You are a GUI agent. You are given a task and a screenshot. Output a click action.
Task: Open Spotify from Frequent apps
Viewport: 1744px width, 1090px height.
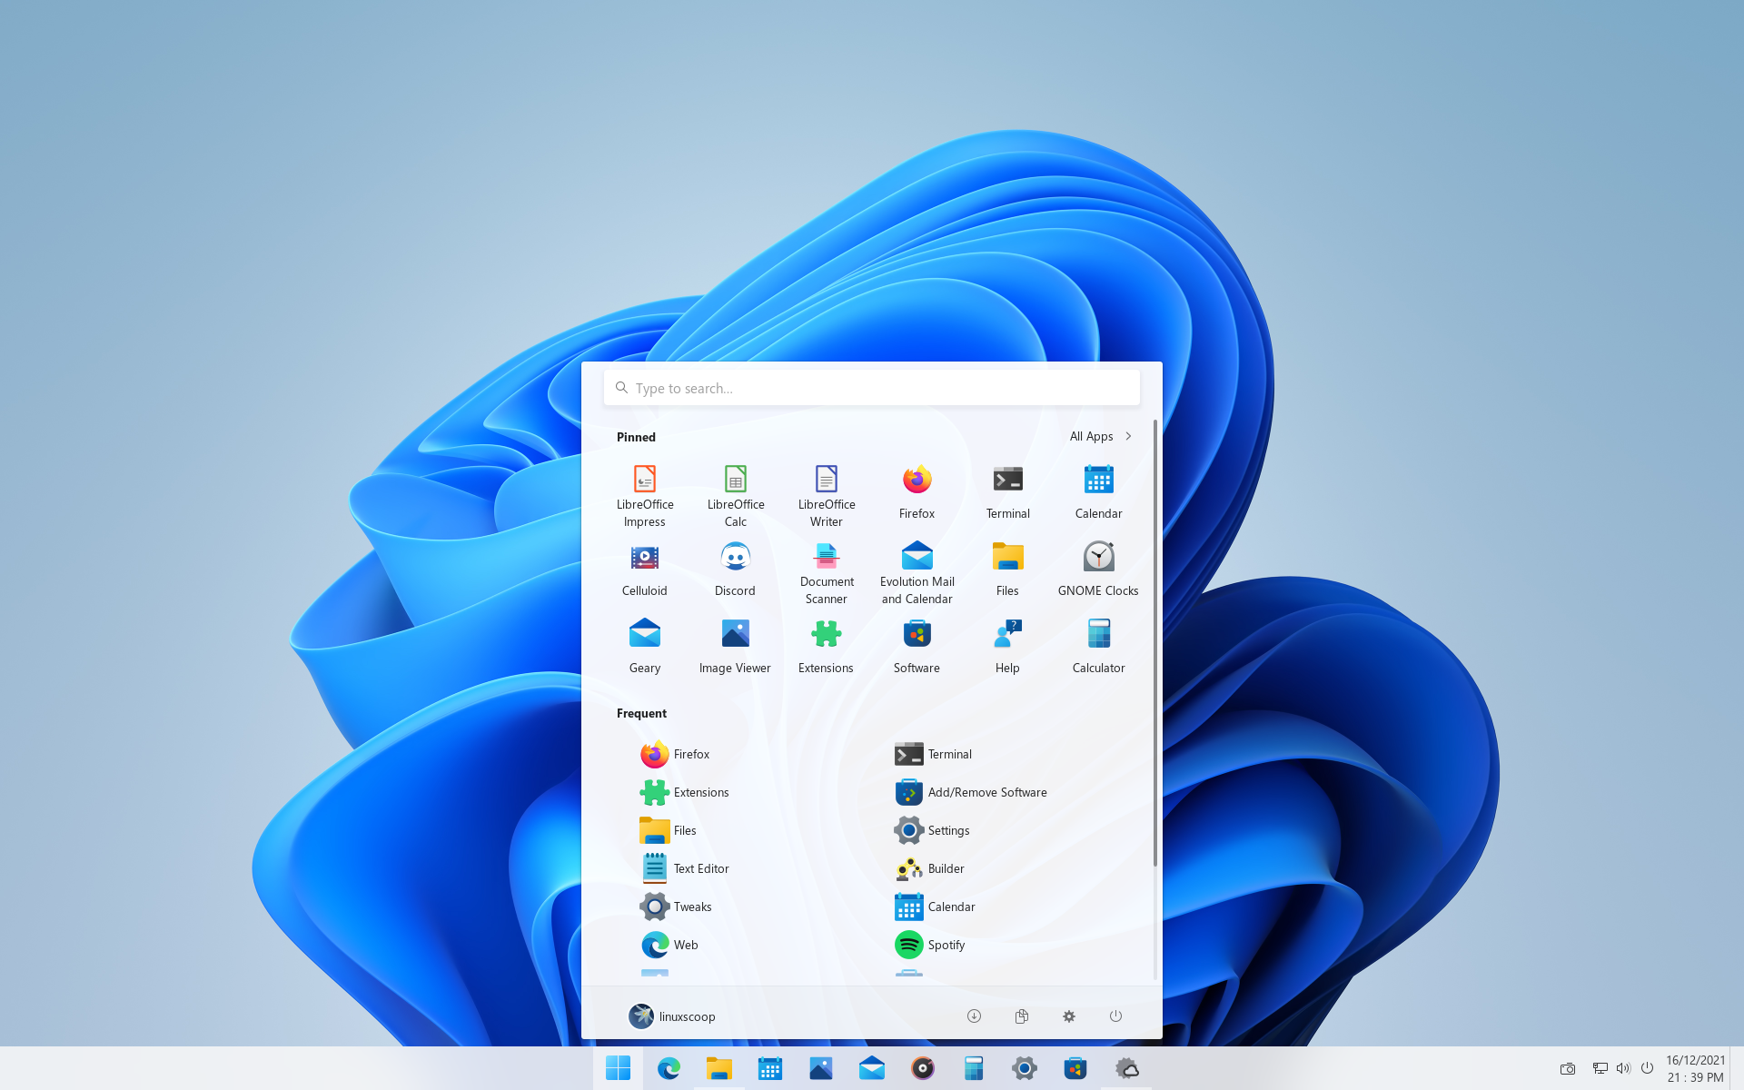coord(930,945)
